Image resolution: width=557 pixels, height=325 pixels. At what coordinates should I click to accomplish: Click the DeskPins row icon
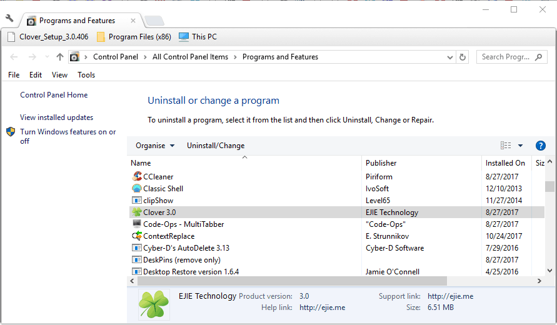coord(137,259)
